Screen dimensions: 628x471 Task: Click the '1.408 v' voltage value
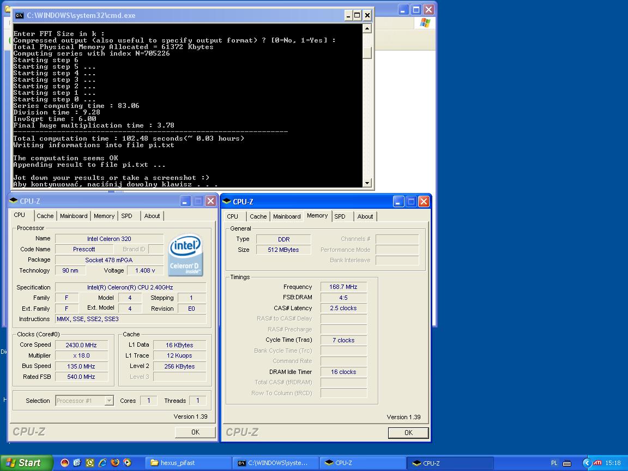click(x=146, y=270)
